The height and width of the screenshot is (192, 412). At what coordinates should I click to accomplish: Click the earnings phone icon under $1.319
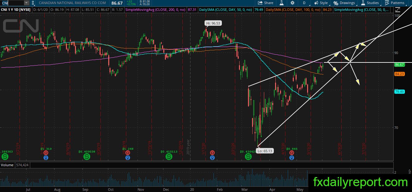(x=46, y=153)
